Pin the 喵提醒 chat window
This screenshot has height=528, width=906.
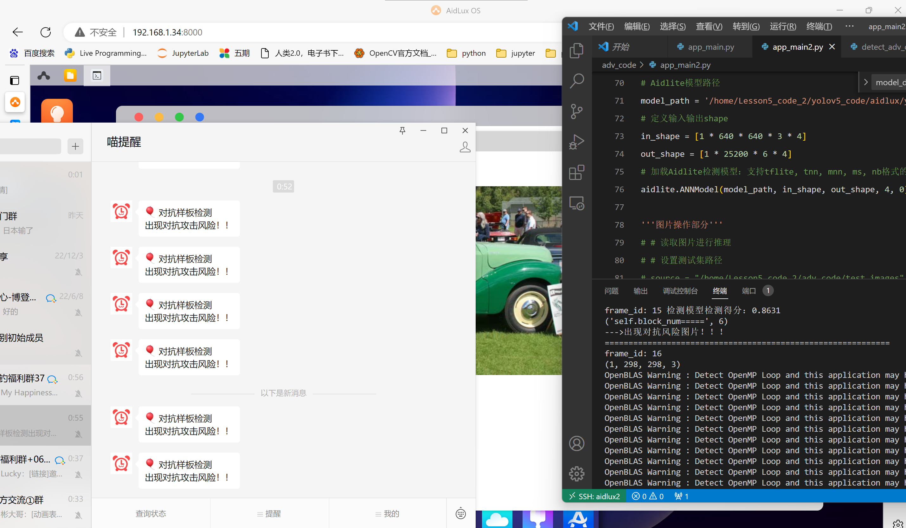pos(402,130)
